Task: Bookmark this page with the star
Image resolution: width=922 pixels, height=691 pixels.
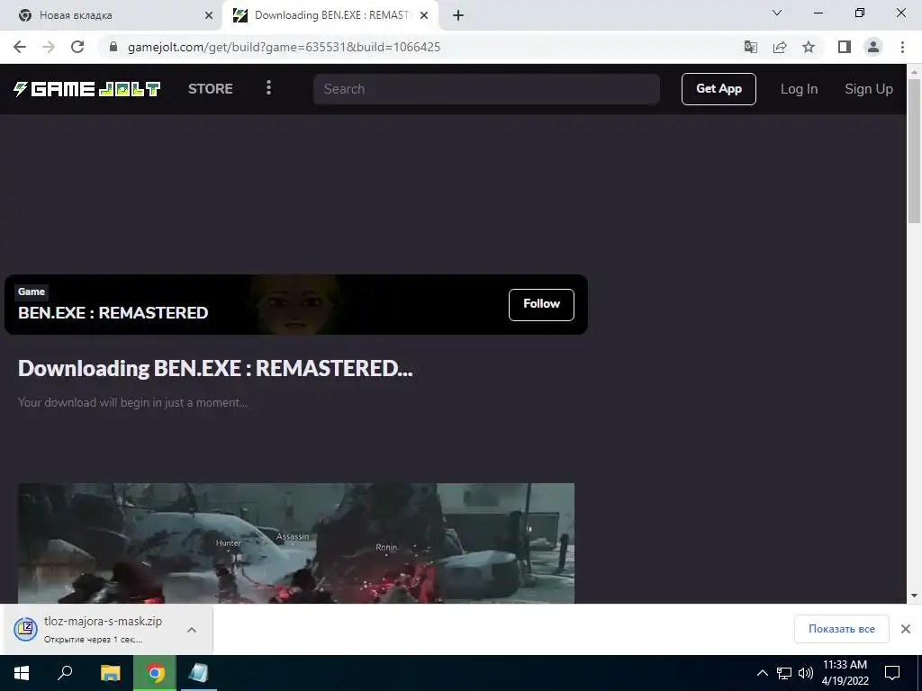Action: [809, 47]
